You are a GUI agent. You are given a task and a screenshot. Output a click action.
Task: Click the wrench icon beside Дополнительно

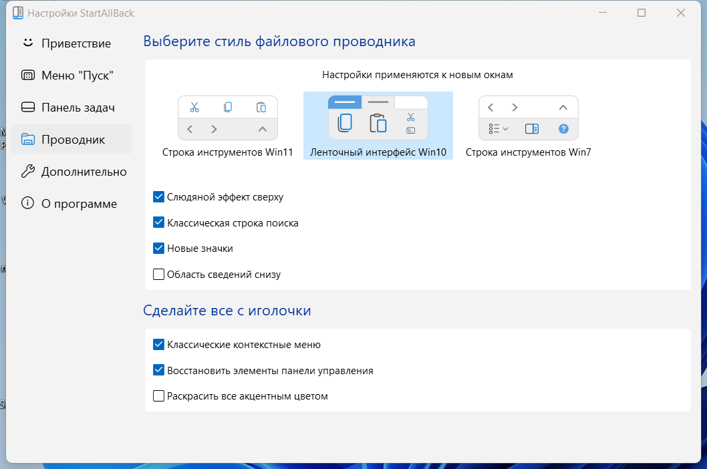pyautogui.click(x=28, y=171)
